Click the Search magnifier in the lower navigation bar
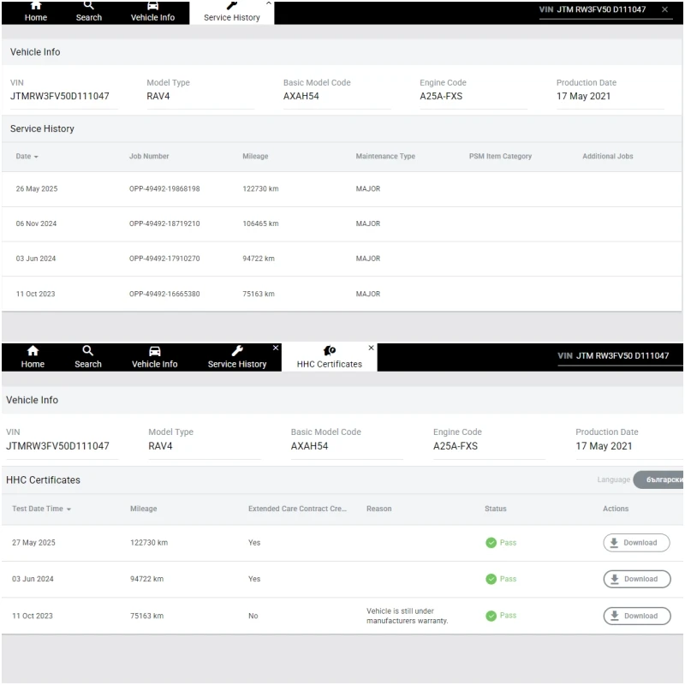This screenshot has width=685, height=685. tap(87, 351)
